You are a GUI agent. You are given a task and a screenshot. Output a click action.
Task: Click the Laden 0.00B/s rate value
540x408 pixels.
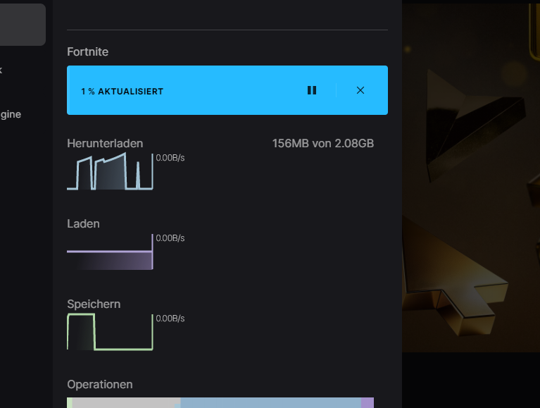pos(170,238)
